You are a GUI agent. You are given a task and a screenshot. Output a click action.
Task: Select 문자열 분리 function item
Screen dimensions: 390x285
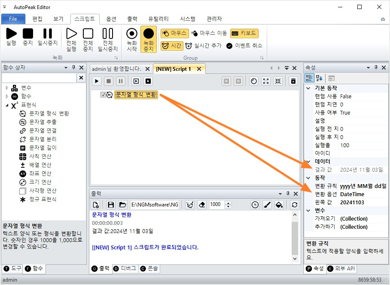click(43, 139)
